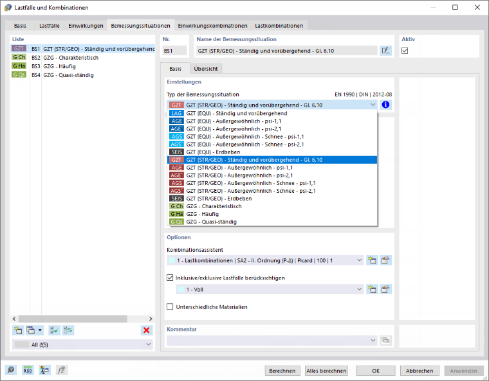489x381 pixels.
Task: Pick the G Hä GZG - Häufig option
Action: (x=272, y=214)
